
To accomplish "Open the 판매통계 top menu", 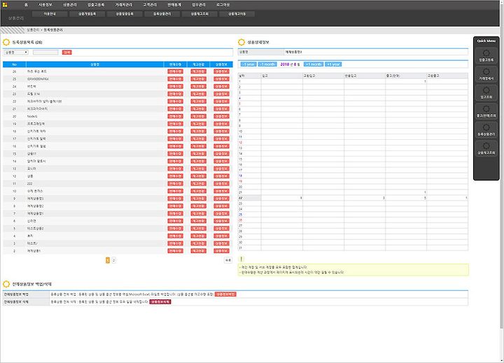I will [174, 5].
